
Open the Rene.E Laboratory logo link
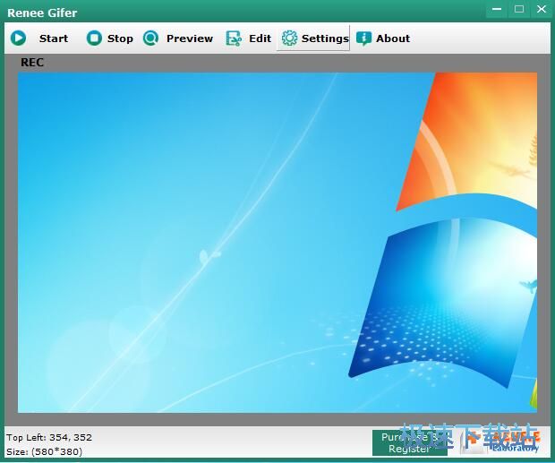pos(501,442)
